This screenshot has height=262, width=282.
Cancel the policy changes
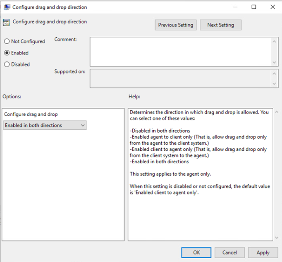229,252
